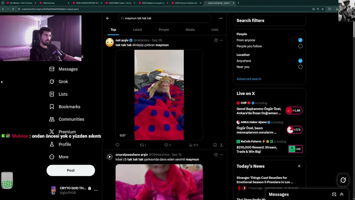Join ANKA Haber Ajansı live +772
This screenshot has height=200, width=355.
pos(295,130)
